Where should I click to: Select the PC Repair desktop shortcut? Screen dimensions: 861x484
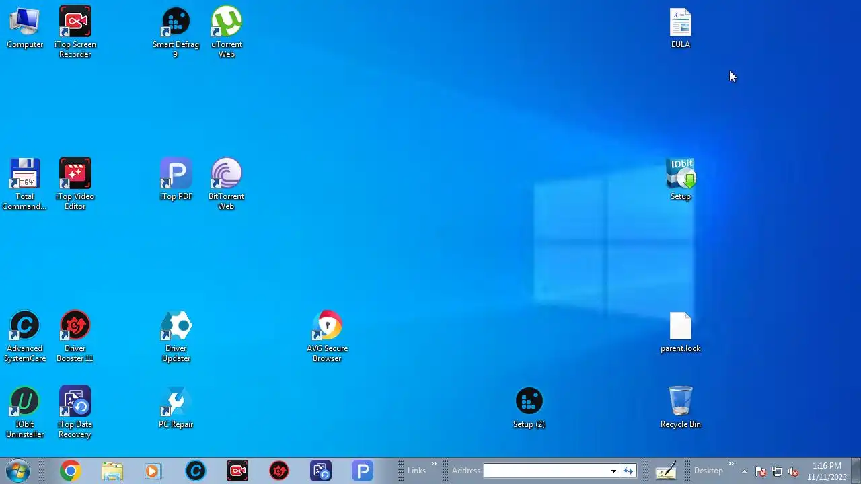176,408
